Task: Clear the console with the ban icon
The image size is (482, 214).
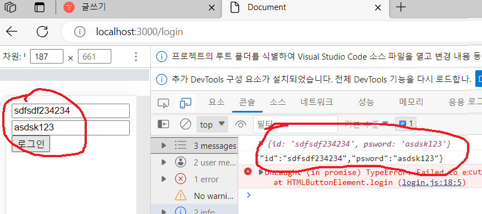Action: pos(185,124)
